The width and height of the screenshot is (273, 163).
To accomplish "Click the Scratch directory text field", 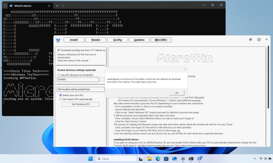I will pyautogui.click(x=78, y=79).
